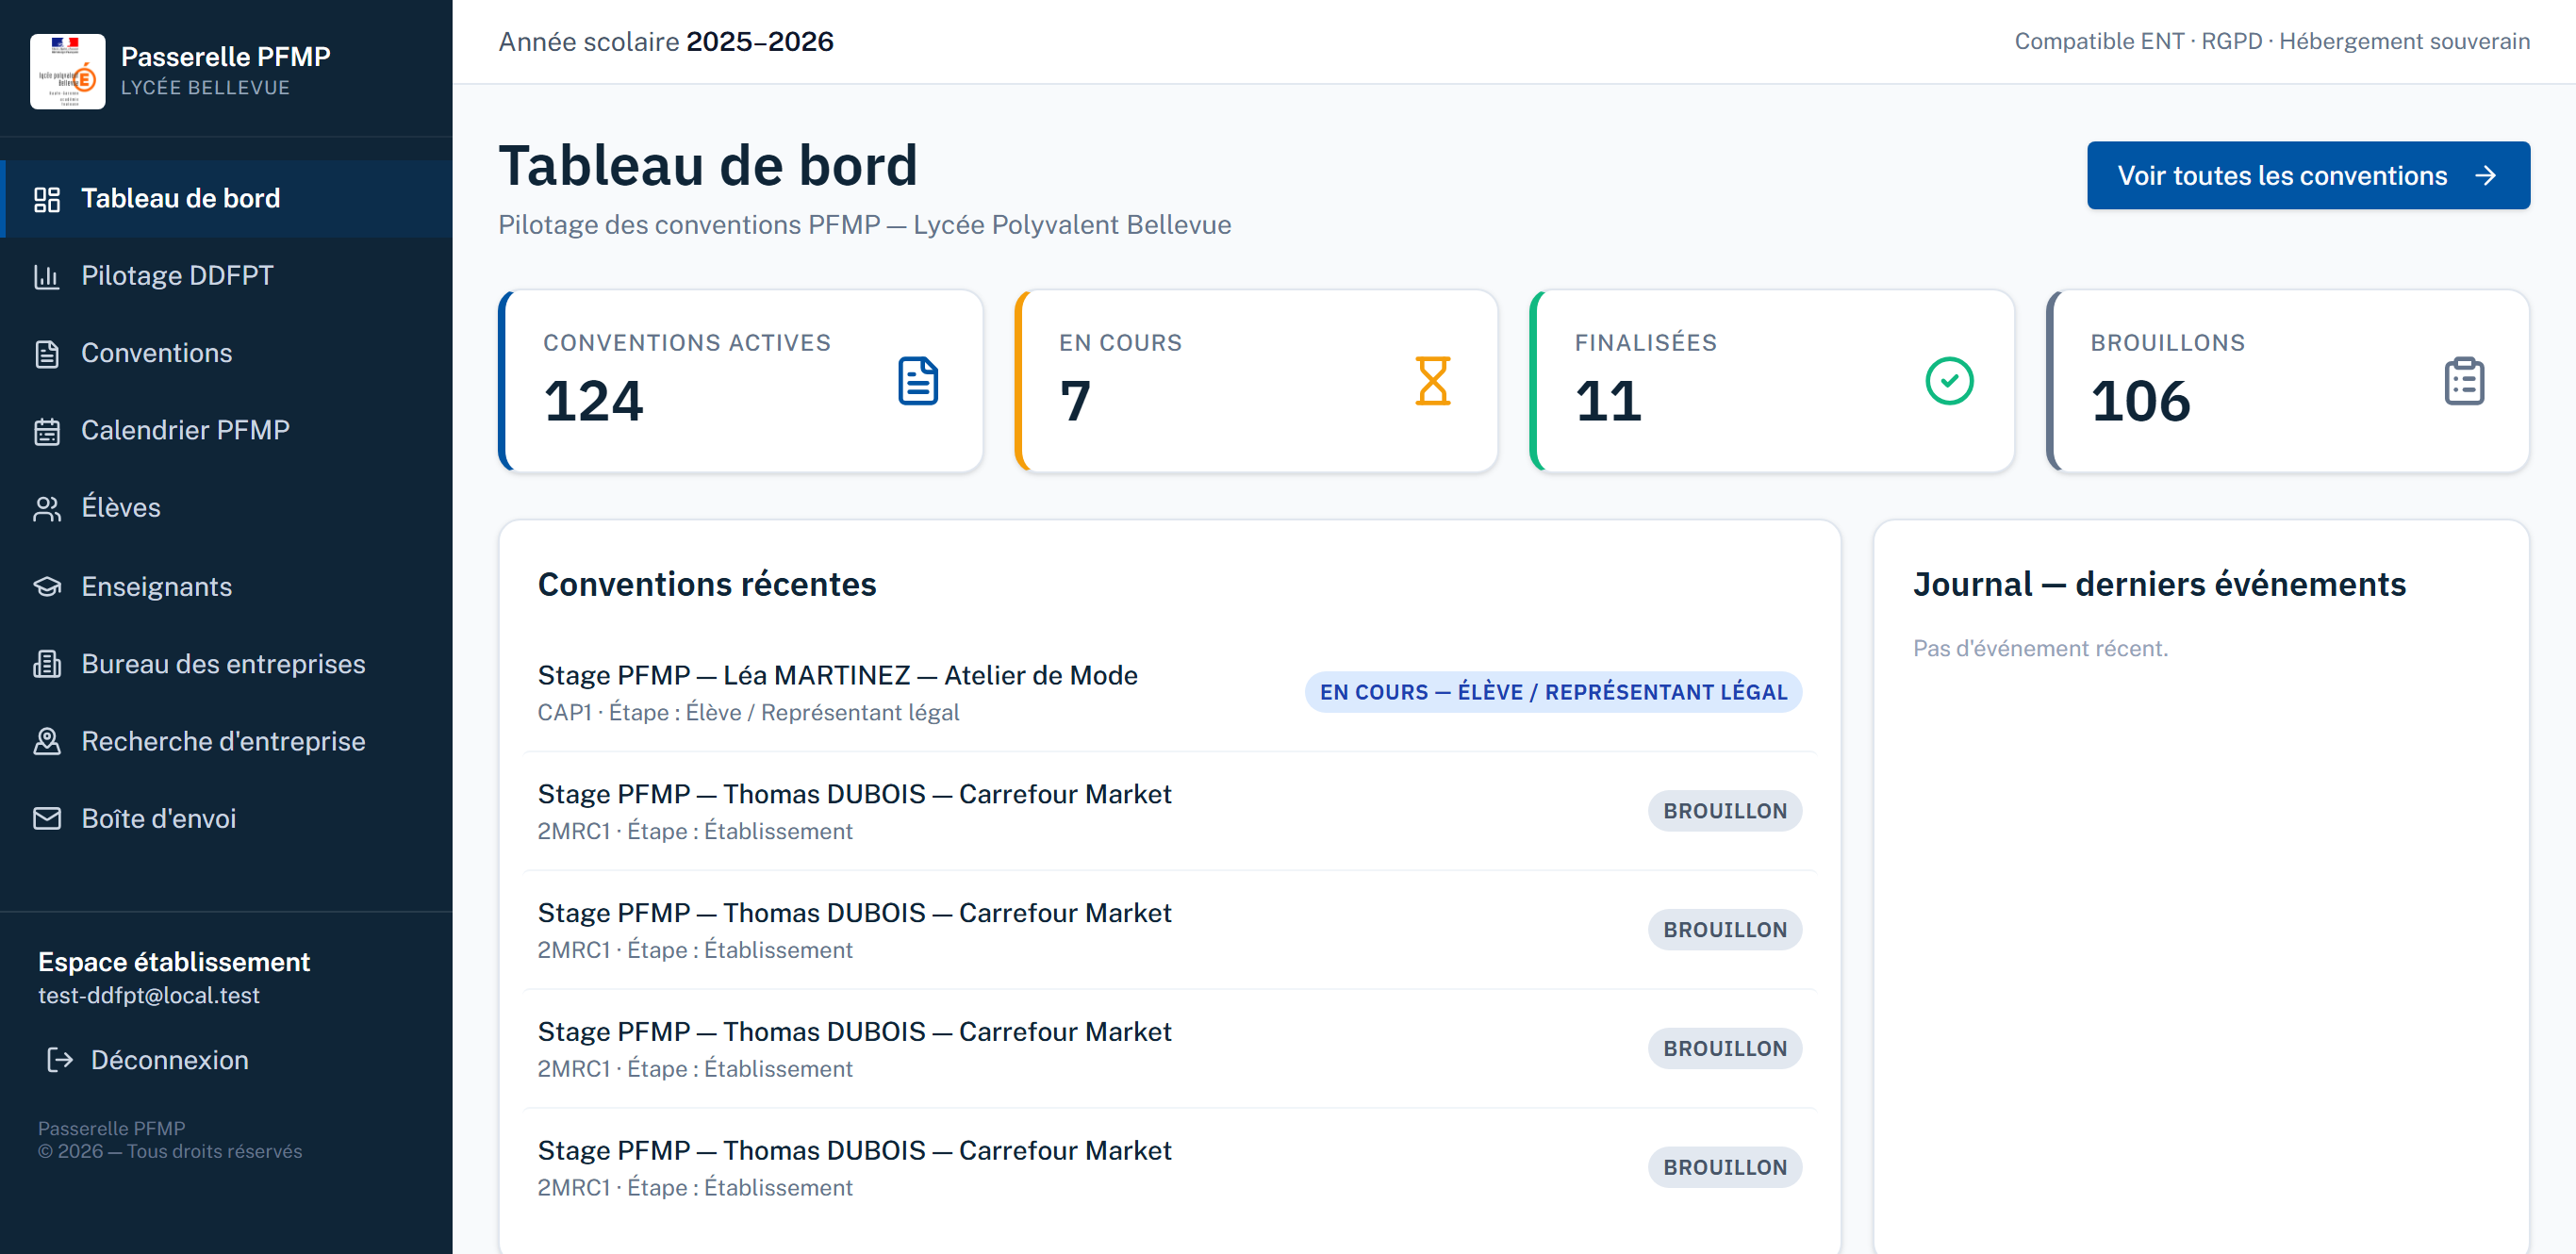2576x1254 pixels.
Task: Click the clipboard icon in Brouillons card
Action: (2464, 381)
